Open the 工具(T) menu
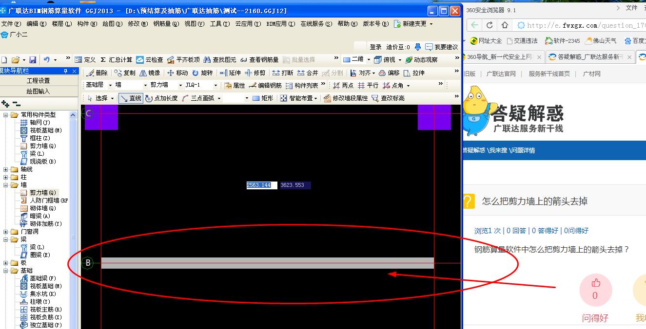This screenshot has width=646, height=329. pos(219,24)
